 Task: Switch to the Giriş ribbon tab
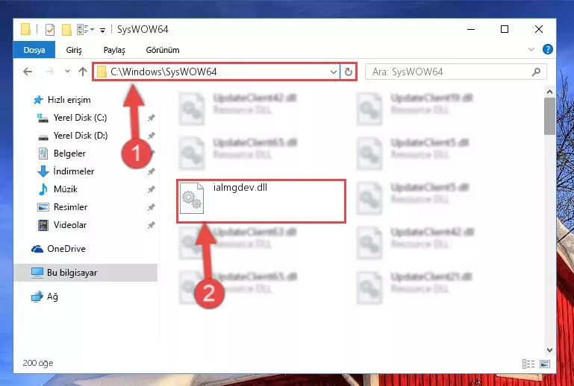click(x=74, y=50)
